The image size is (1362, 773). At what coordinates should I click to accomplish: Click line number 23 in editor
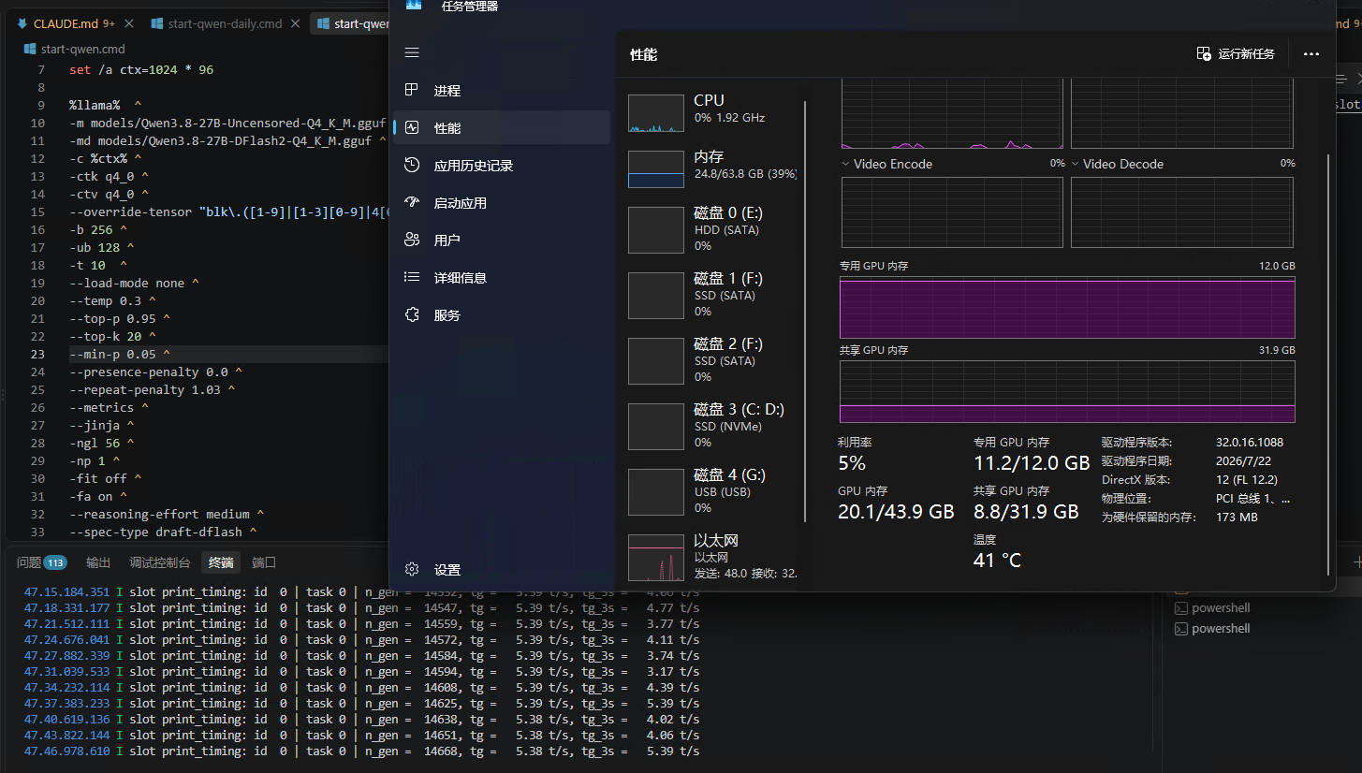coord(37,355)
